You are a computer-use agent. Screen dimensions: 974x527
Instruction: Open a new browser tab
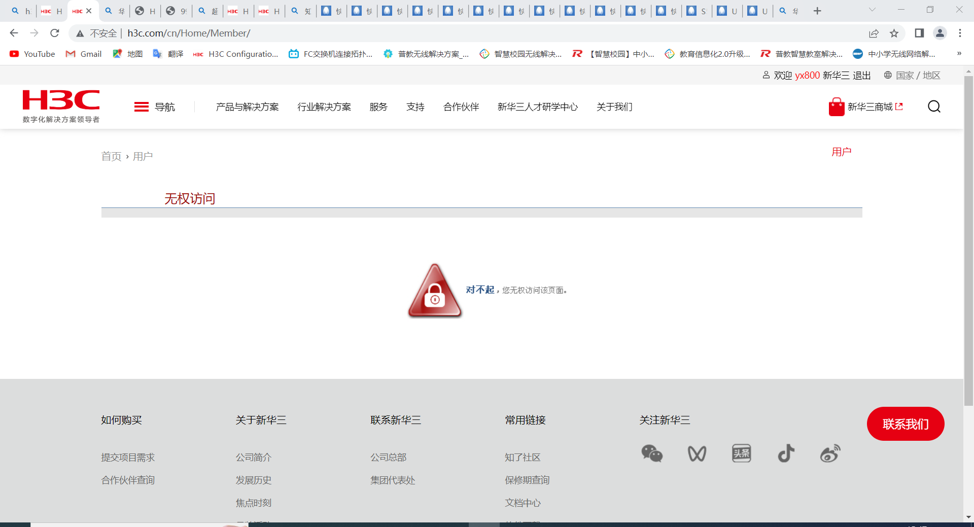[x=817, y=11]
